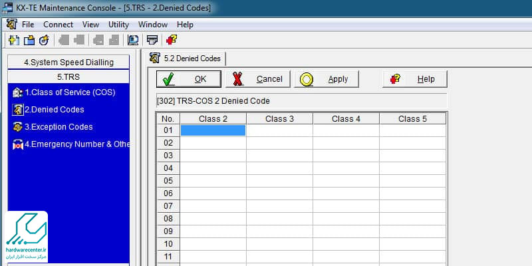Click row number 04 header
The height and width of the screenshot is (266, 532).
point(168,168)
